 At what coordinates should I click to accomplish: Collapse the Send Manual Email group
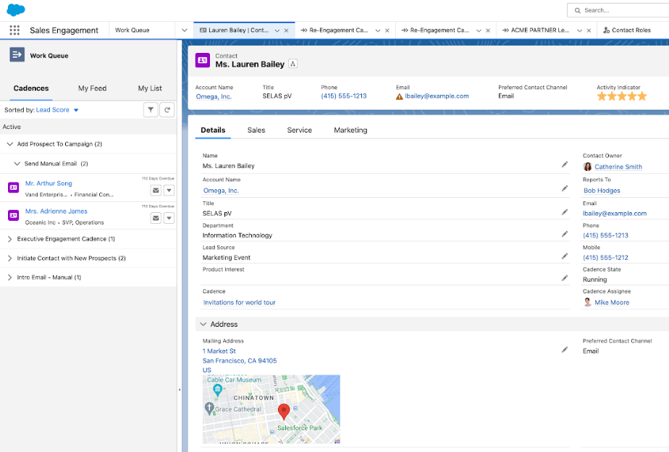[17, 164]
